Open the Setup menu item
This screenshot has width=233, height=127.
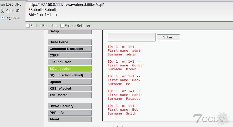pyautogui.click(x=70, y=32)
